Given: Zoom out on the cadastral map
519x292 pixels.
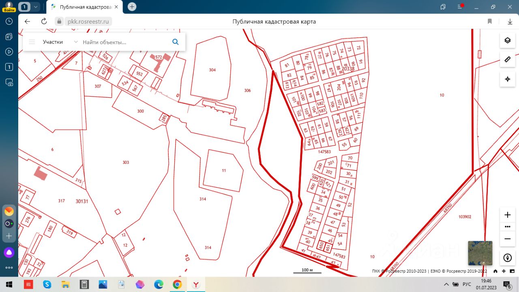Looking at the screenshot, I should point(507,239).
